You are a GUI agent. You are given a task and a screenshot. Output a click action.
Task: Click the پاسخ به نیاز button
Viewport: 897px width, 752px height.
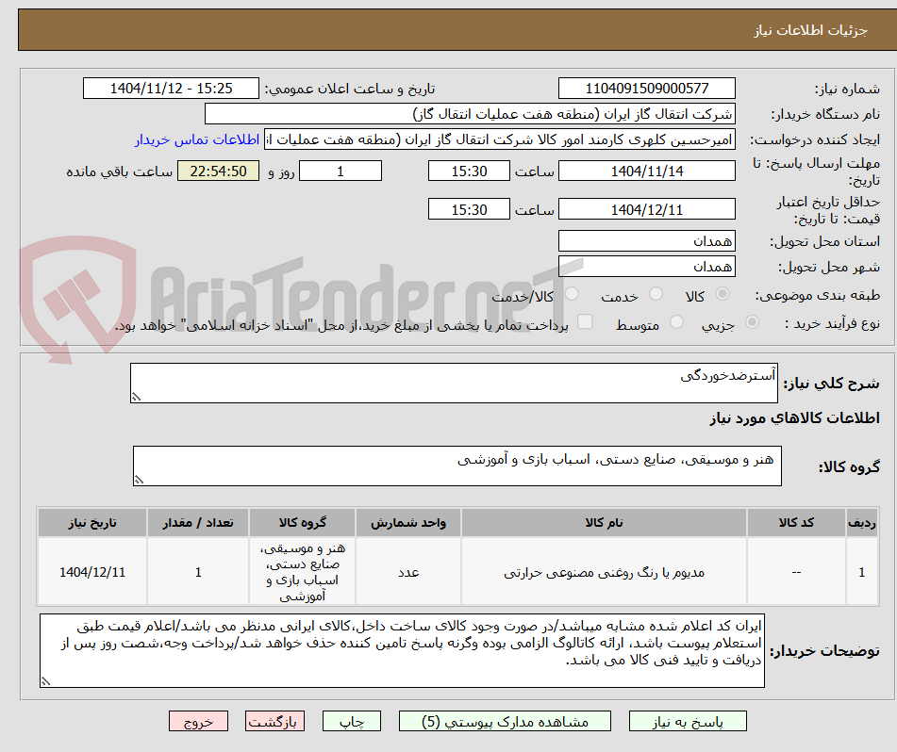[688, 721]
